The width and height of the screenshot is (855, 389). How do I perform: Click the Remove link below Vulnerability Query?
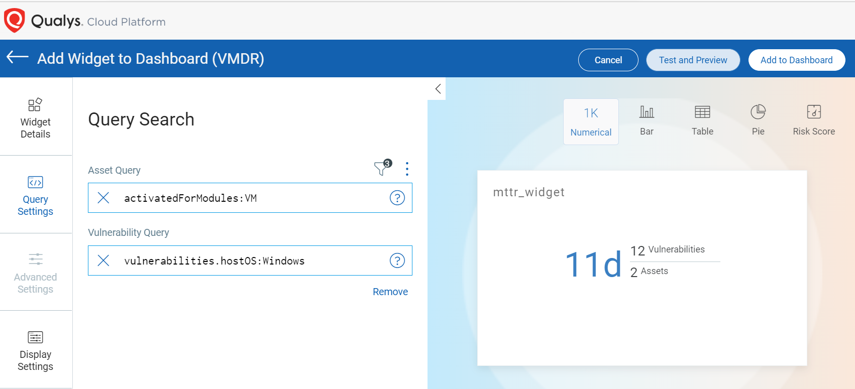390,292
